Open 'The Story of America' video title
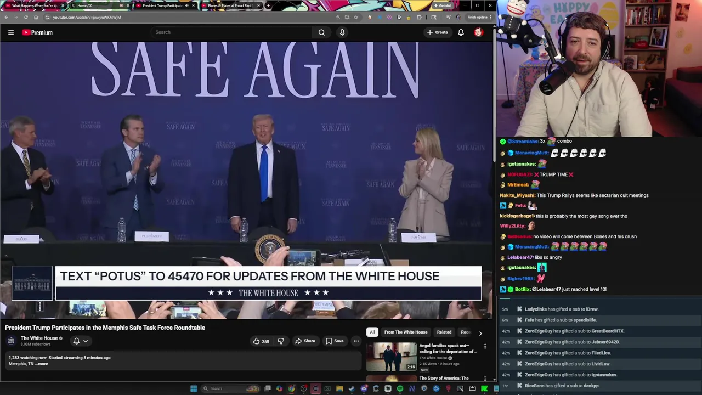 coord(444,378)
